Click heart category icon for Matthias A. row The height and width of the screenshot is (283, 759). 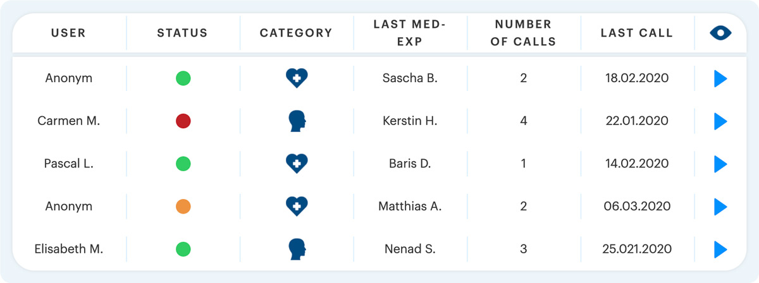[x=297, y=206]
